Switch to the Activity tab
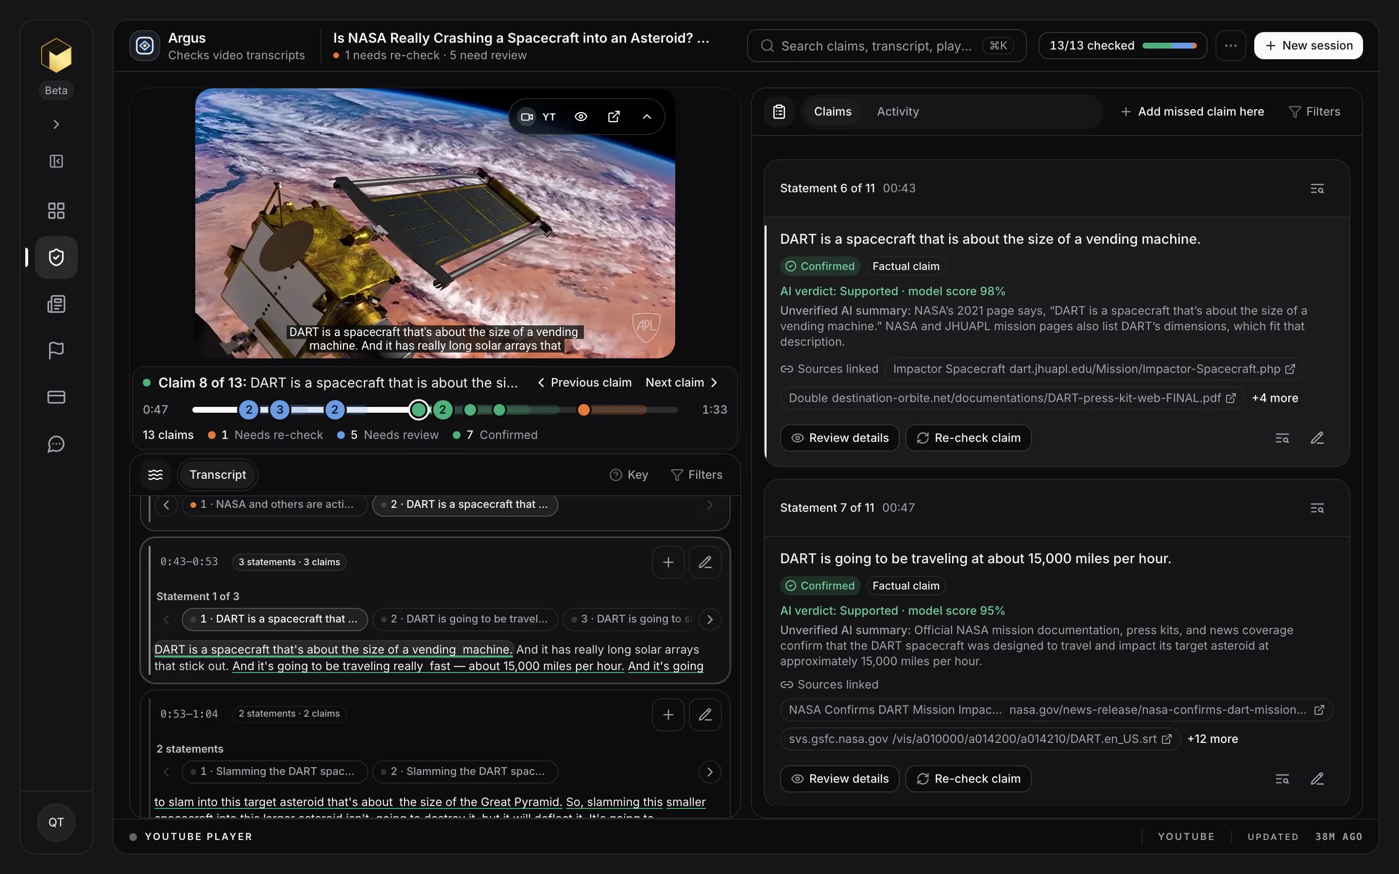The height and width of the screenshot is (874, 1399). tap(898, 112)
